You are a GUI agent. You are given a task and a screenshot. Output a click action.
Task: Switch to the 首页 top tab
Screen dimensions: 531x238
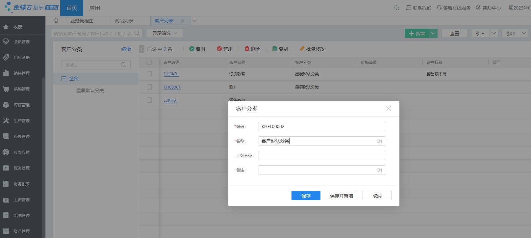tap(72, 8)
